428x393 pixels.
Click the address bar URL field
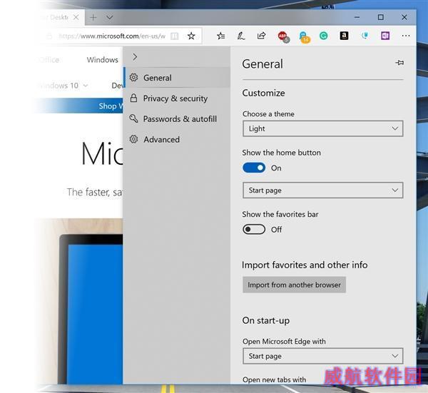click(112, 36)
